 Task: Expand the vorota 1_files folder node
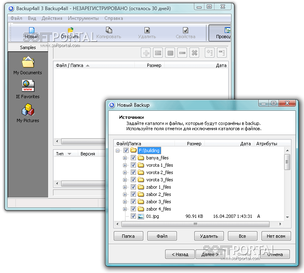tap(125, 166)
